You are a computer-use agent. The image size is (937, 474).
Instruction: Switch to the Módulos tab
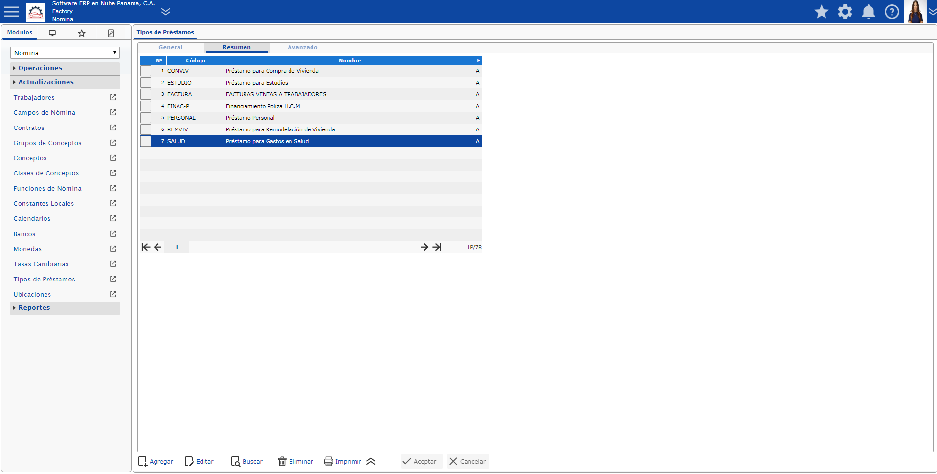20,32
